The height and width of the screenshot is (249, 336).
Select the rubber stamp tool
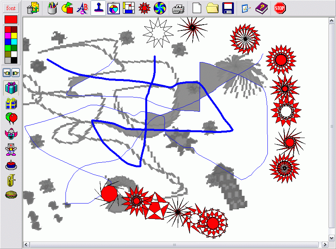98,8
